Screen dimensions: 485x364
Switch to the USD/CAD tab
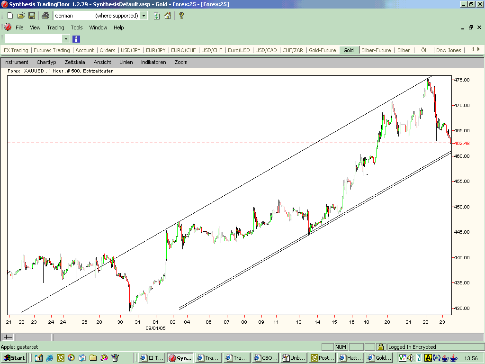(266, 50)
